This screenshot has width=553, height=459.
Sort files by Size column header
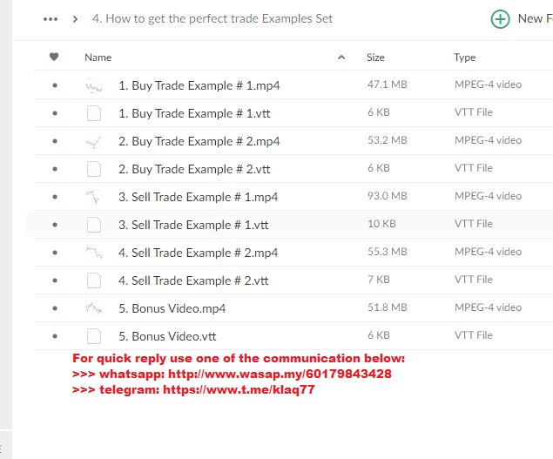375,57
